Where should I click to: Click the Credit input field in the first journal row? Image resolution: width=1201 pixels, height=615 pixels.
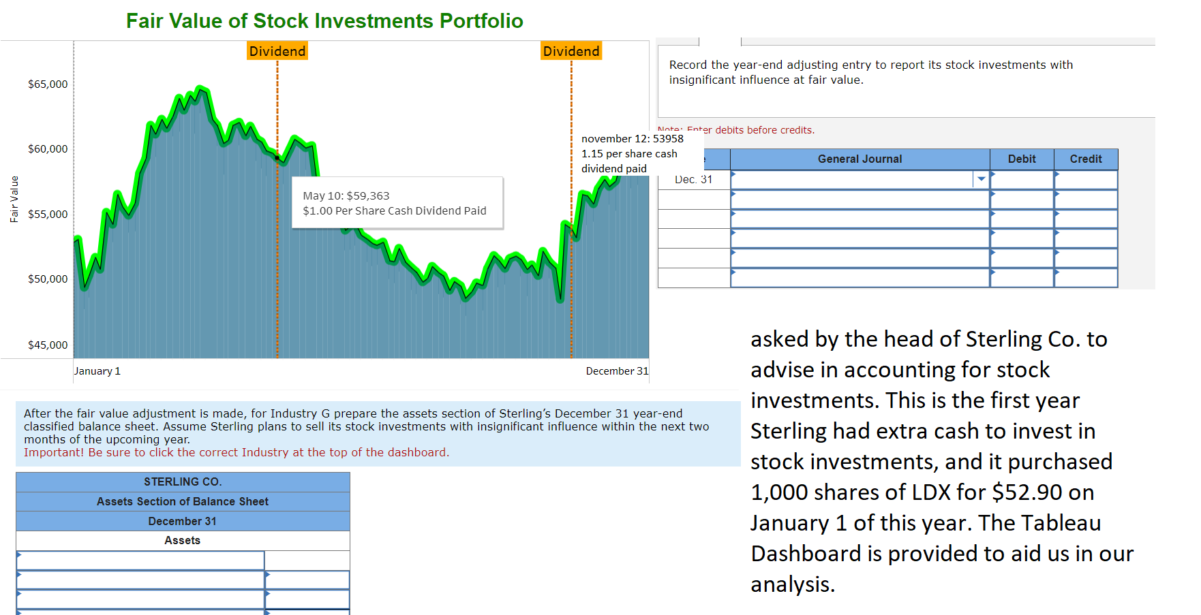1086,179
